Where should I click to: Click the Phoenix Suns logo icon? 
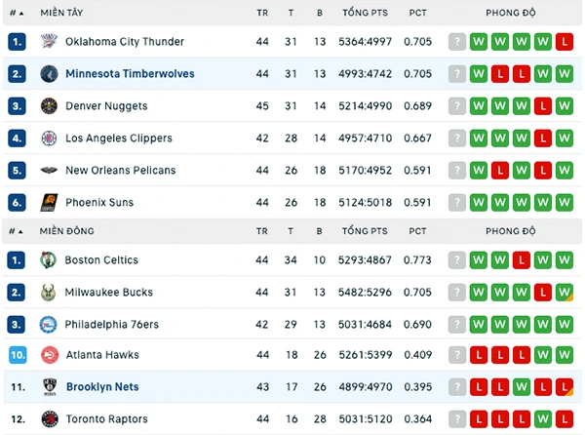coord(49,203)
